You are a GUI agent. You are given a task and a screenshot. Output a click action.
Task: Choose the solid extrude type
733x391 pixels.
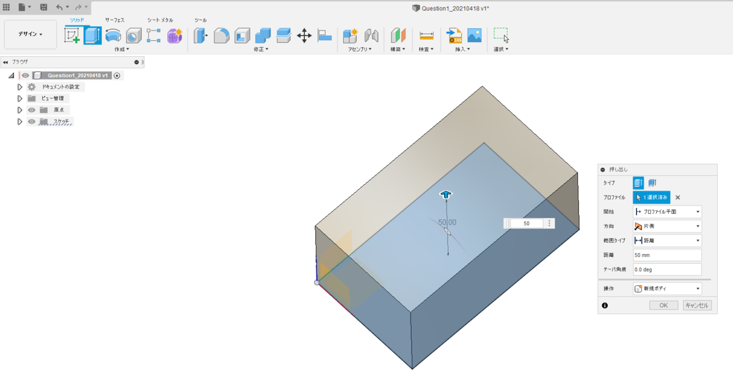638,183
